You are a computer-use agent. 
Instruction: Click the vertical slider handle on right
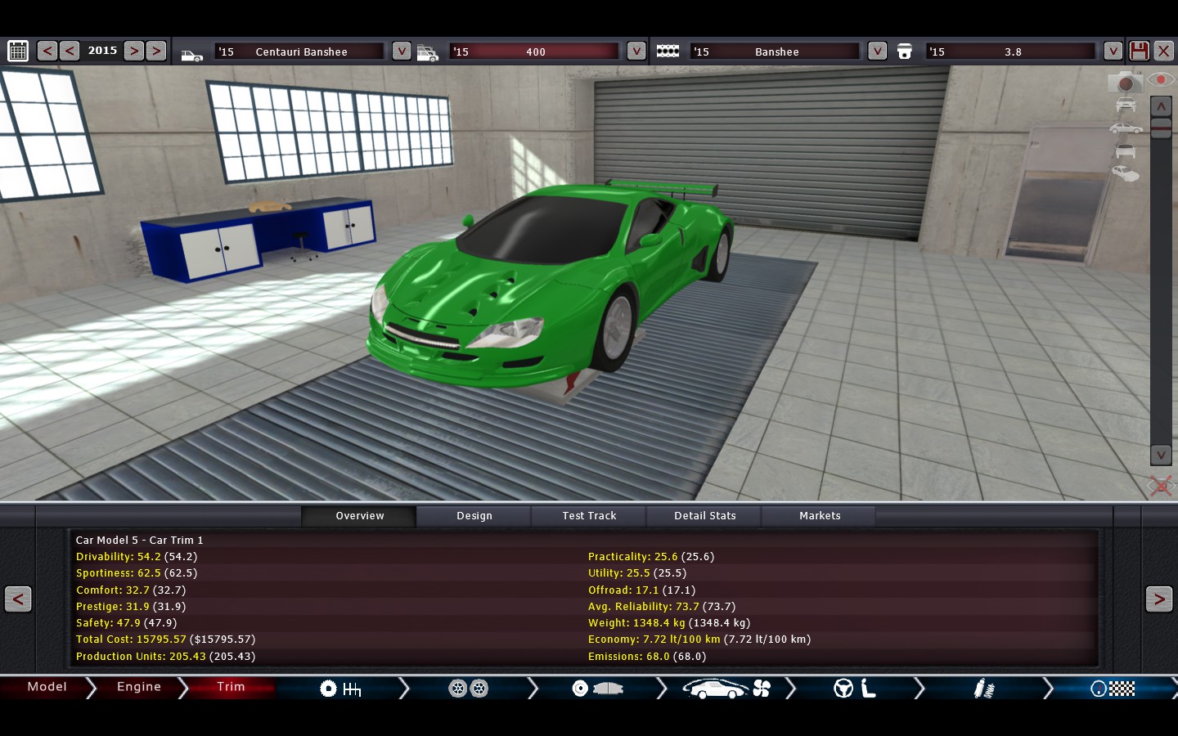1161,128
